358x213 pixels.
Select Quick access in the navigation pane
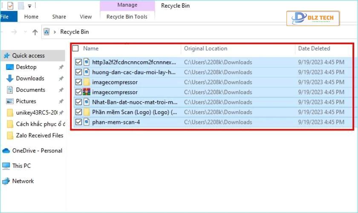point(33,55)
